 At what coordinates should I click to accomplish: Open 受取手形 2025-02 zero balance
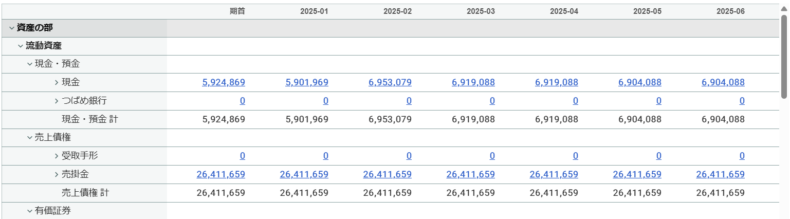[x=409, y=156]
